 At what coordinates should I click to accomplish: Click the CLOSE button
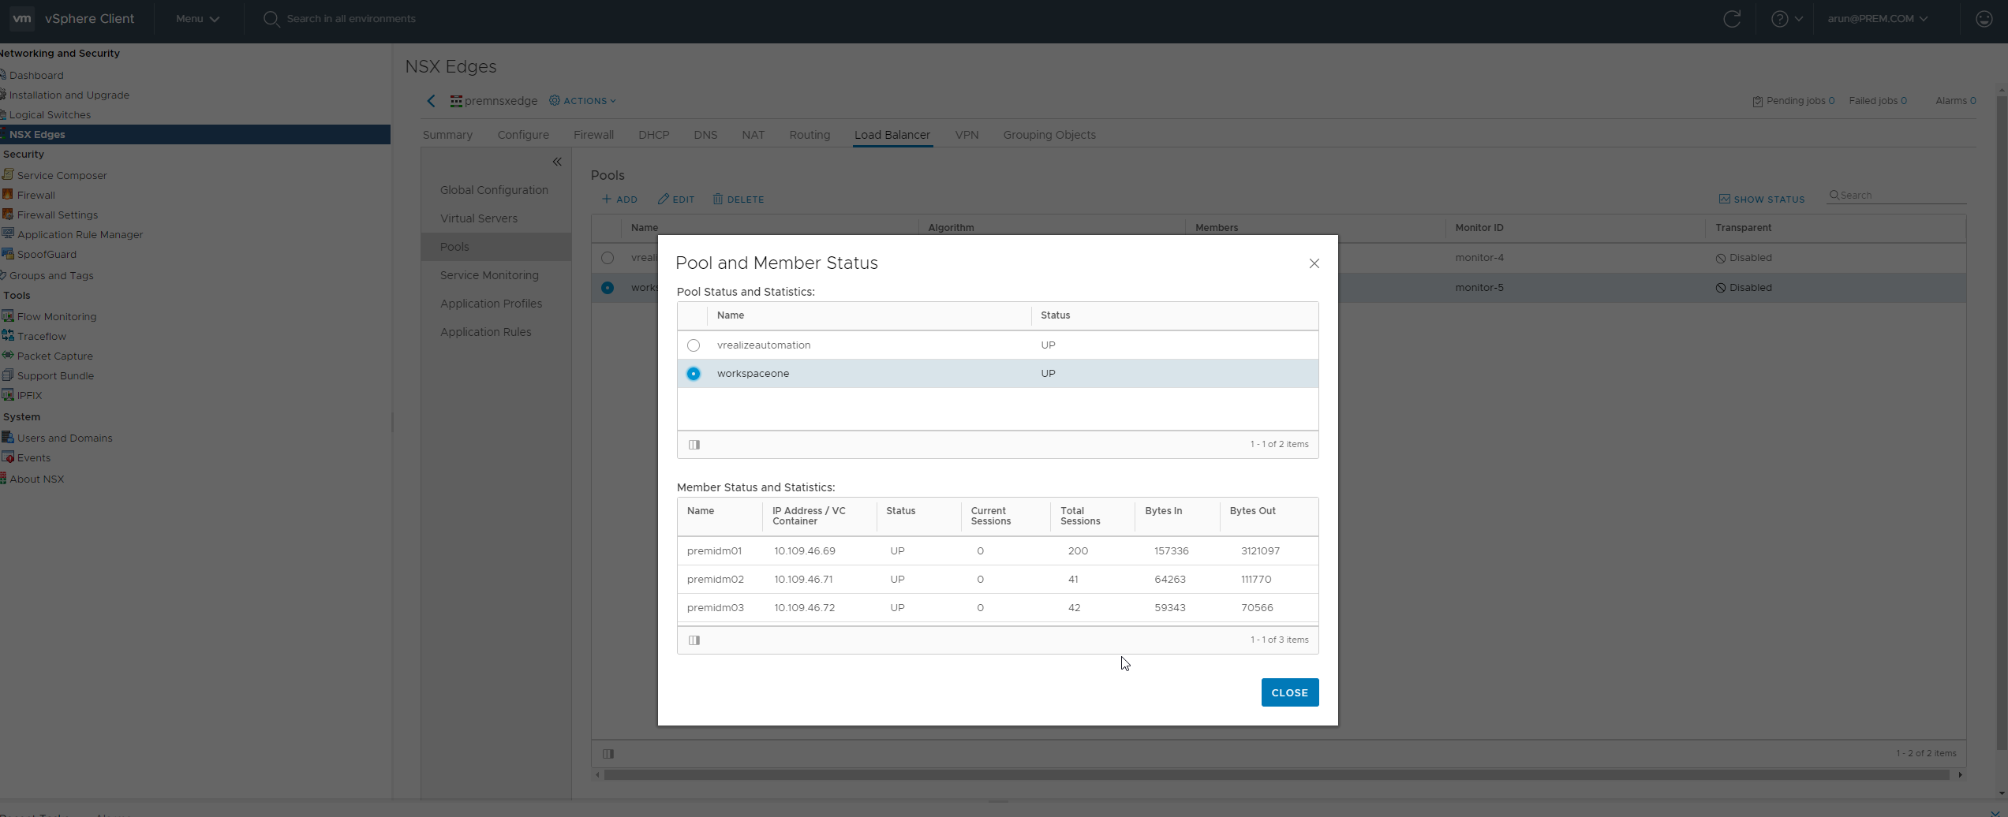tap(1290, 692)
